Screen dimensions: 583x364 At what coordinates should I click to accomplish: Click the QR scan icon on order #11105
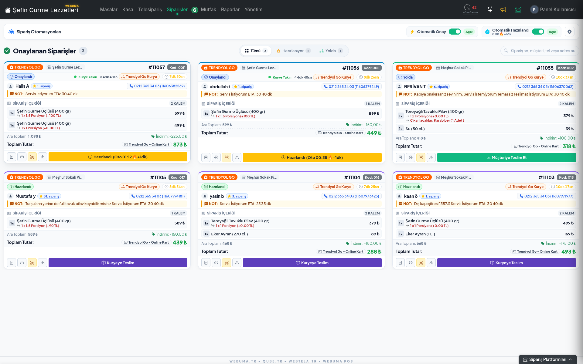coord(32,263)
